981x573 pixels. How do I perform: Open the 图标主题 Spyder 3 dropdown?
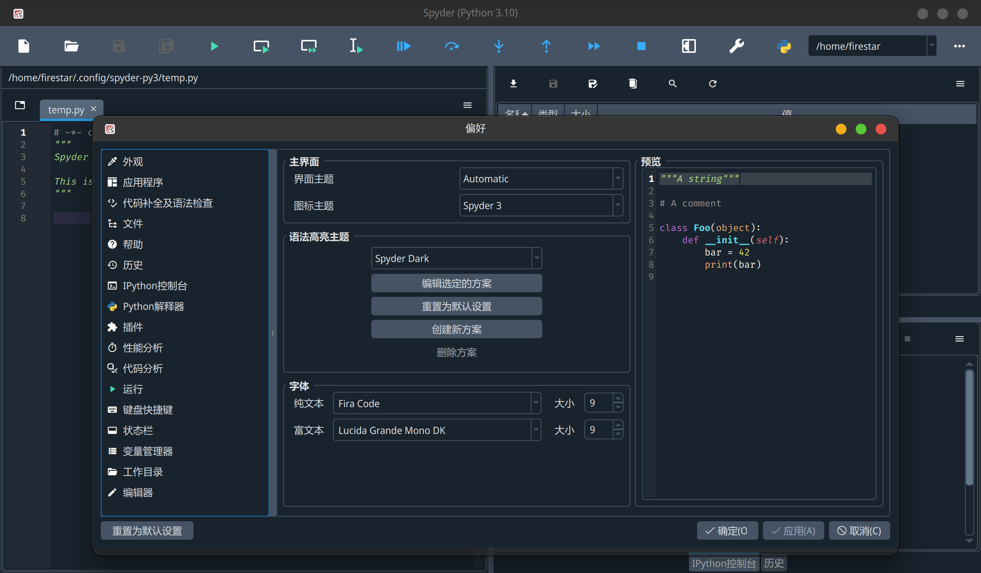pos(541,205)
